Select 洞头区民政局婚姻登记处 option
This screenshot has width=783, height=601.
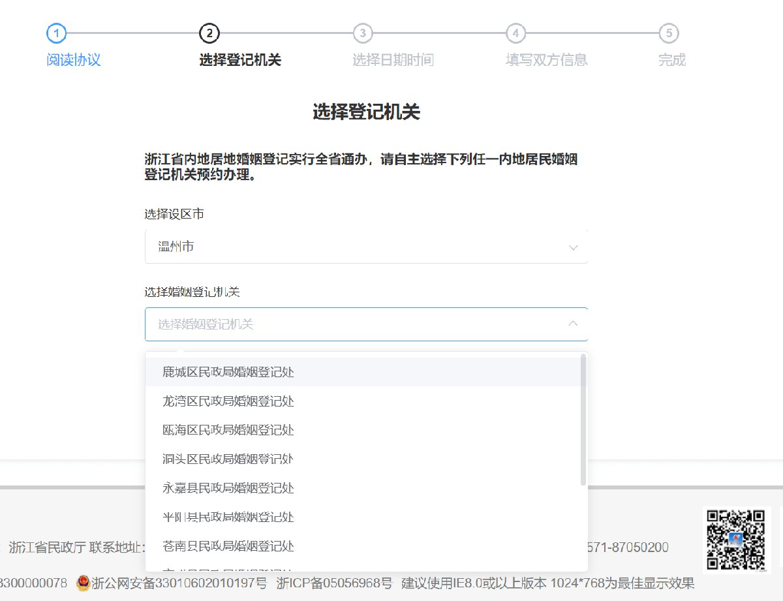coord(228,459)
